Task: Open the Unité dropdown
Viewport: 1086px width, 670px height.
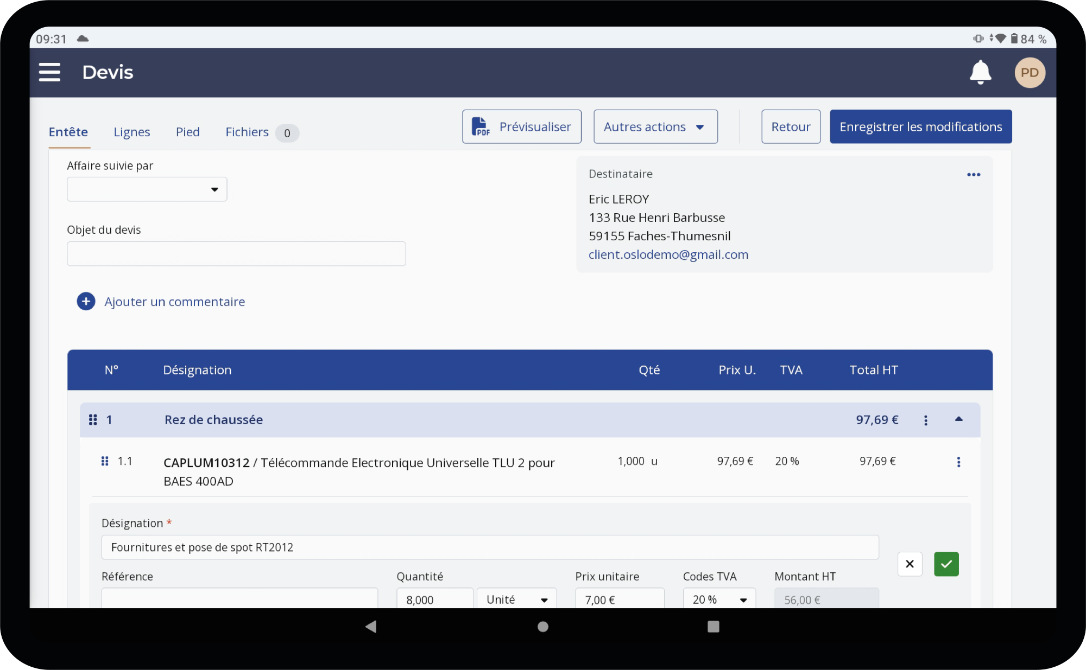Action: [516, 599]
